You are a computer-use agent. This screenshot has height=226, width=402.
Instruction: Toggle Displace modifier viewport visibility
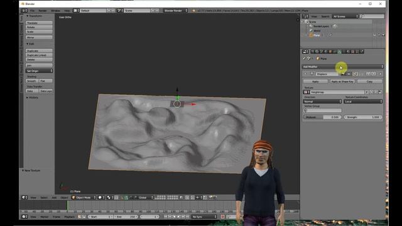(x=349, y=74)
